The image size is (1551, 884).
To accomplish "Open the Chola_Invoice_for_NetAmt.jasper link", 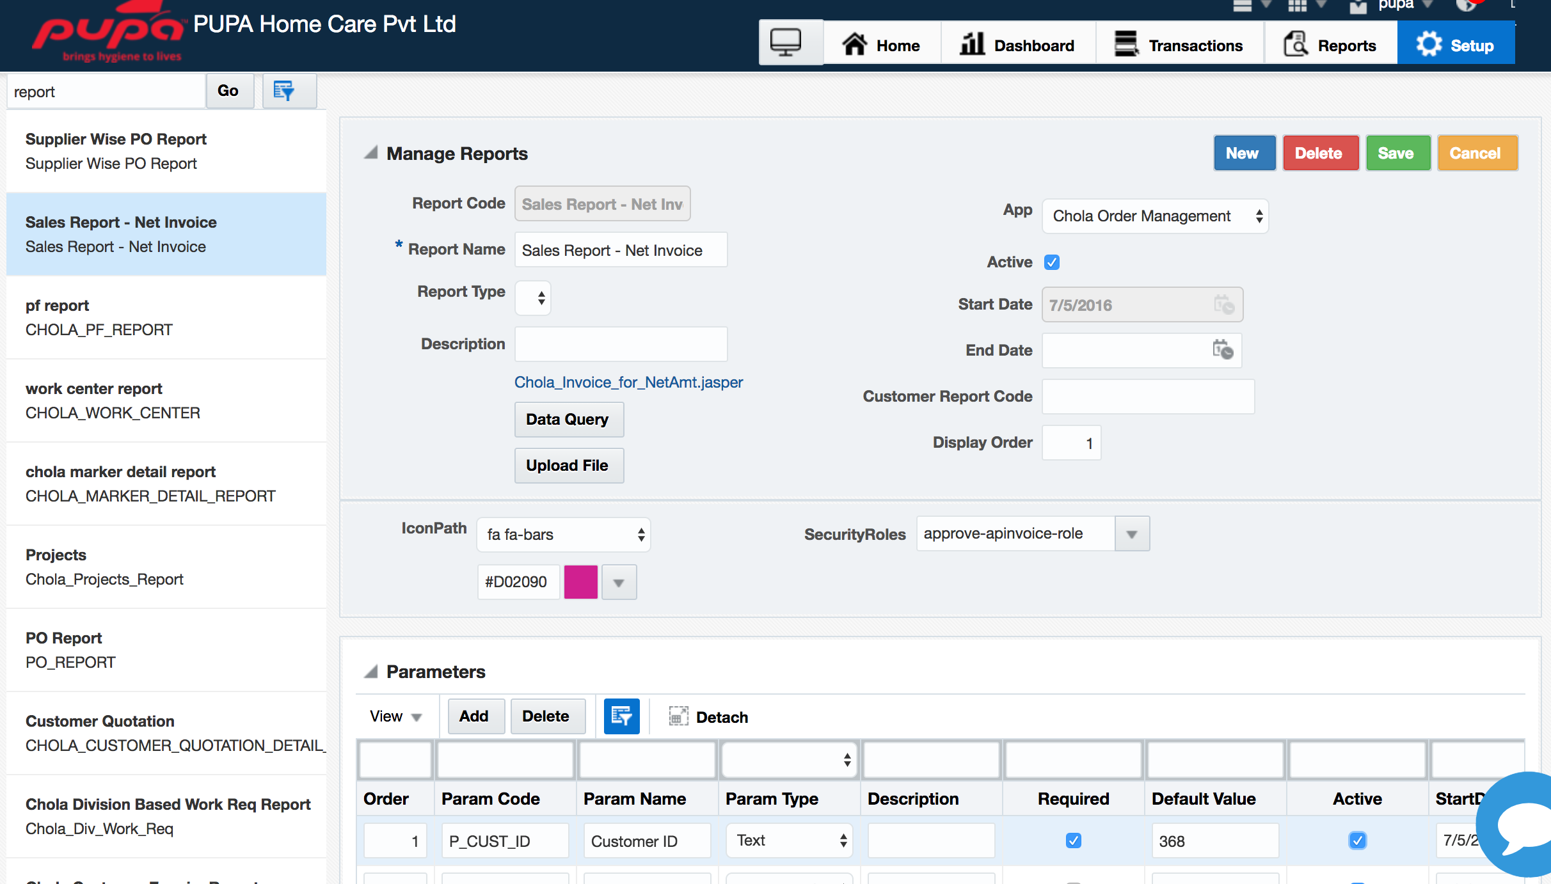I will pyautogui.click(x=628, y=383).
